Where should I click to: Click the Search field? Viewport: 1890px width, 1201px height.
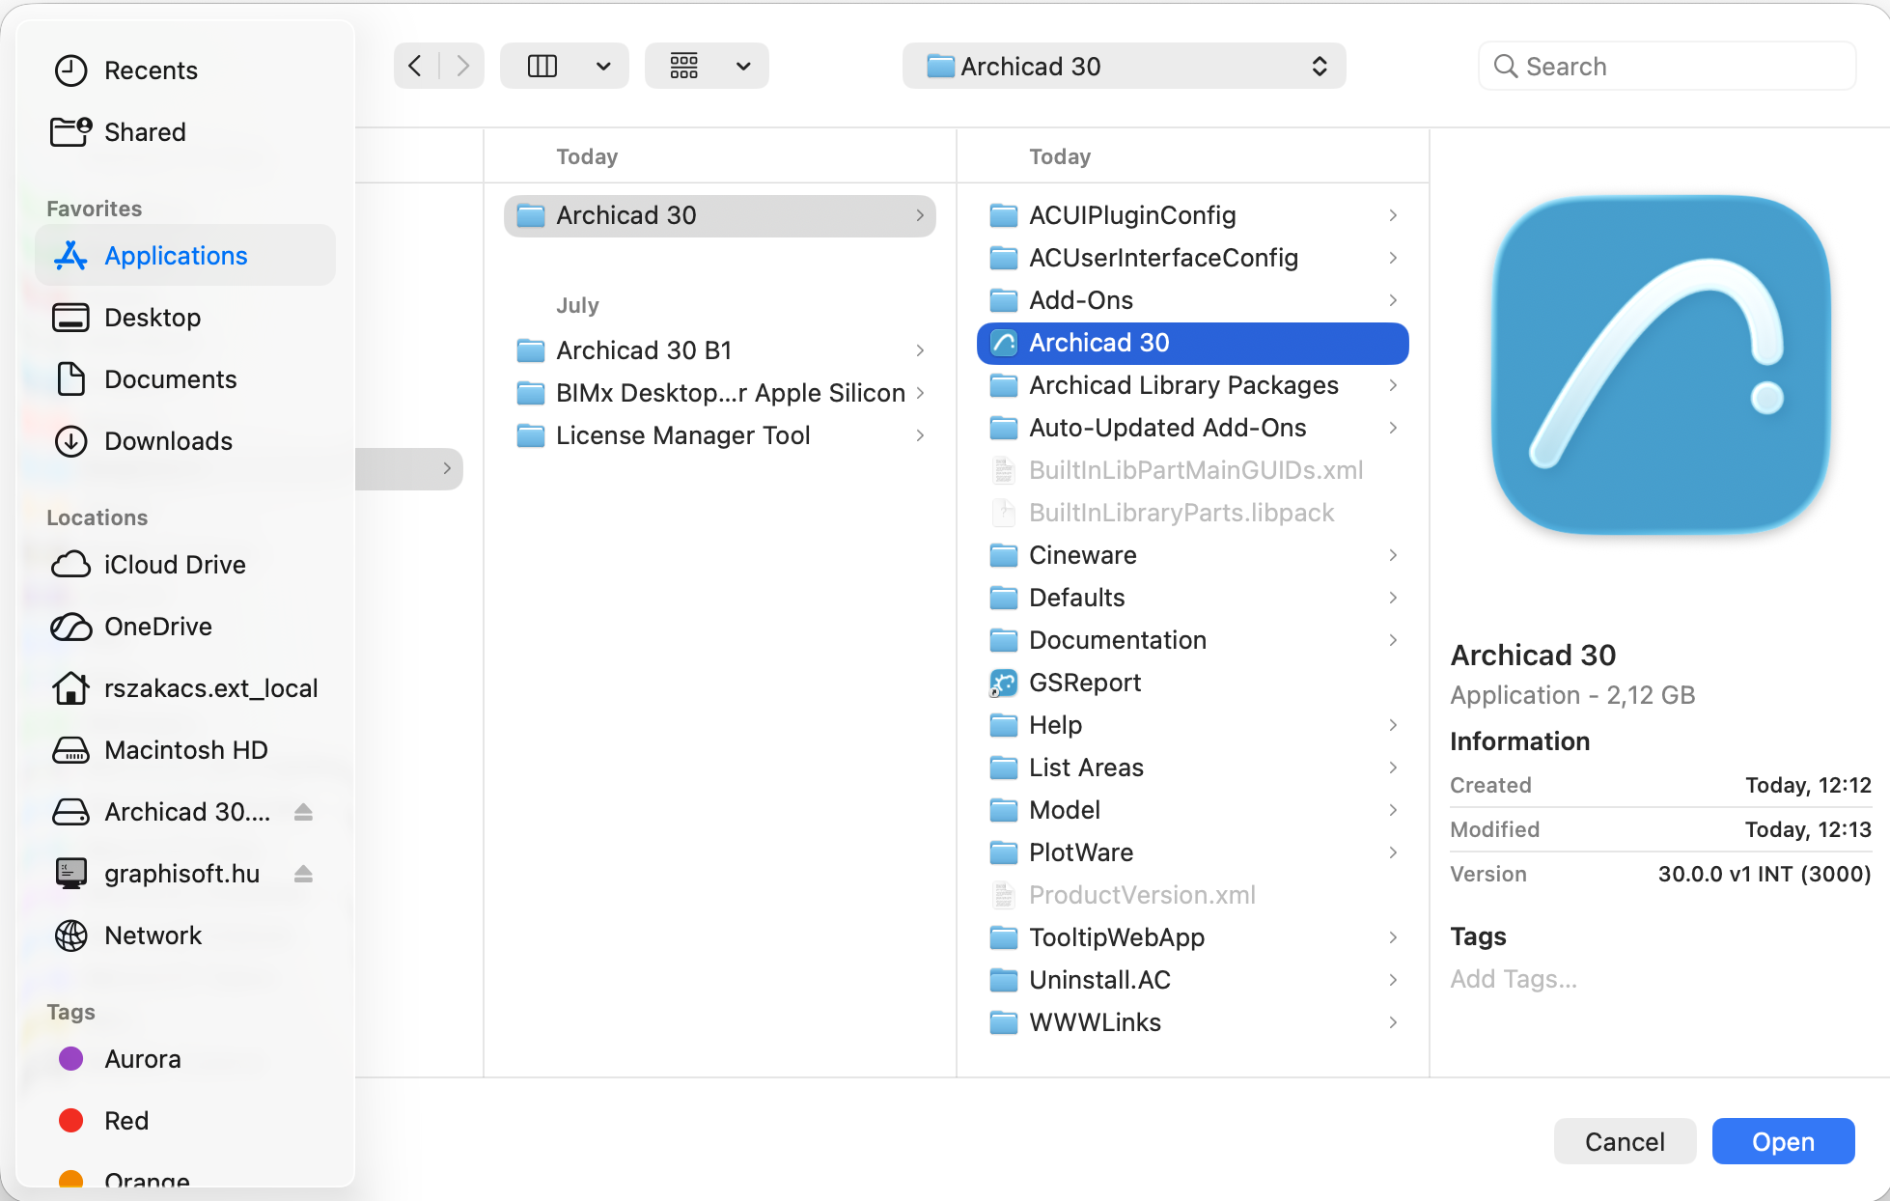pyautogui.click(x=1667, y=66)
